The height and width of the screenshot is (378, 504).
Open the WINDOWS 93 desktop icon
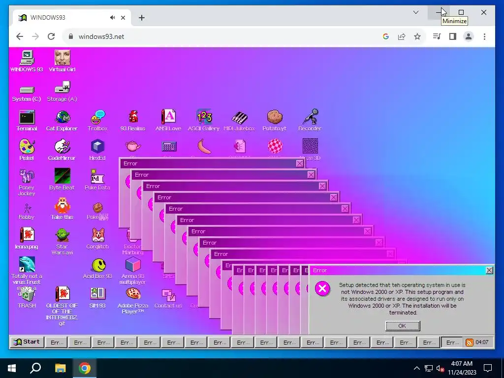(27, 61)
